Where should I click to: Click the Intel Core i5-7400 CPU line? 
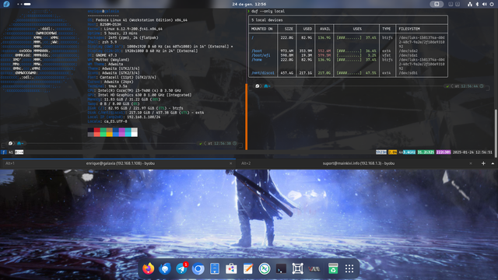[135, 90]
